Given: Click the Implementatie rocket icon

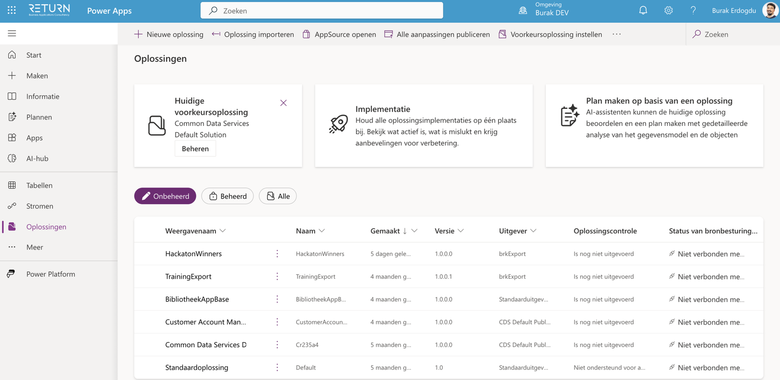Looking at the screenshot, I should click(x=338, y=124).
